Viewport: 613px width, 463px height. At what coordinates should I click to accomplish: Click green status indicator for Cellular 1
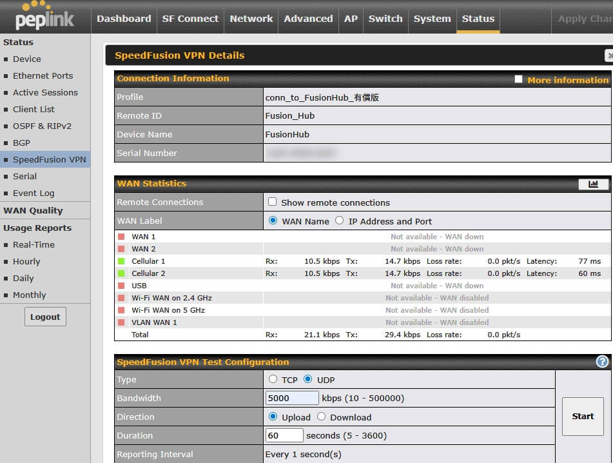pyautogui.click(x=121, y=261)
